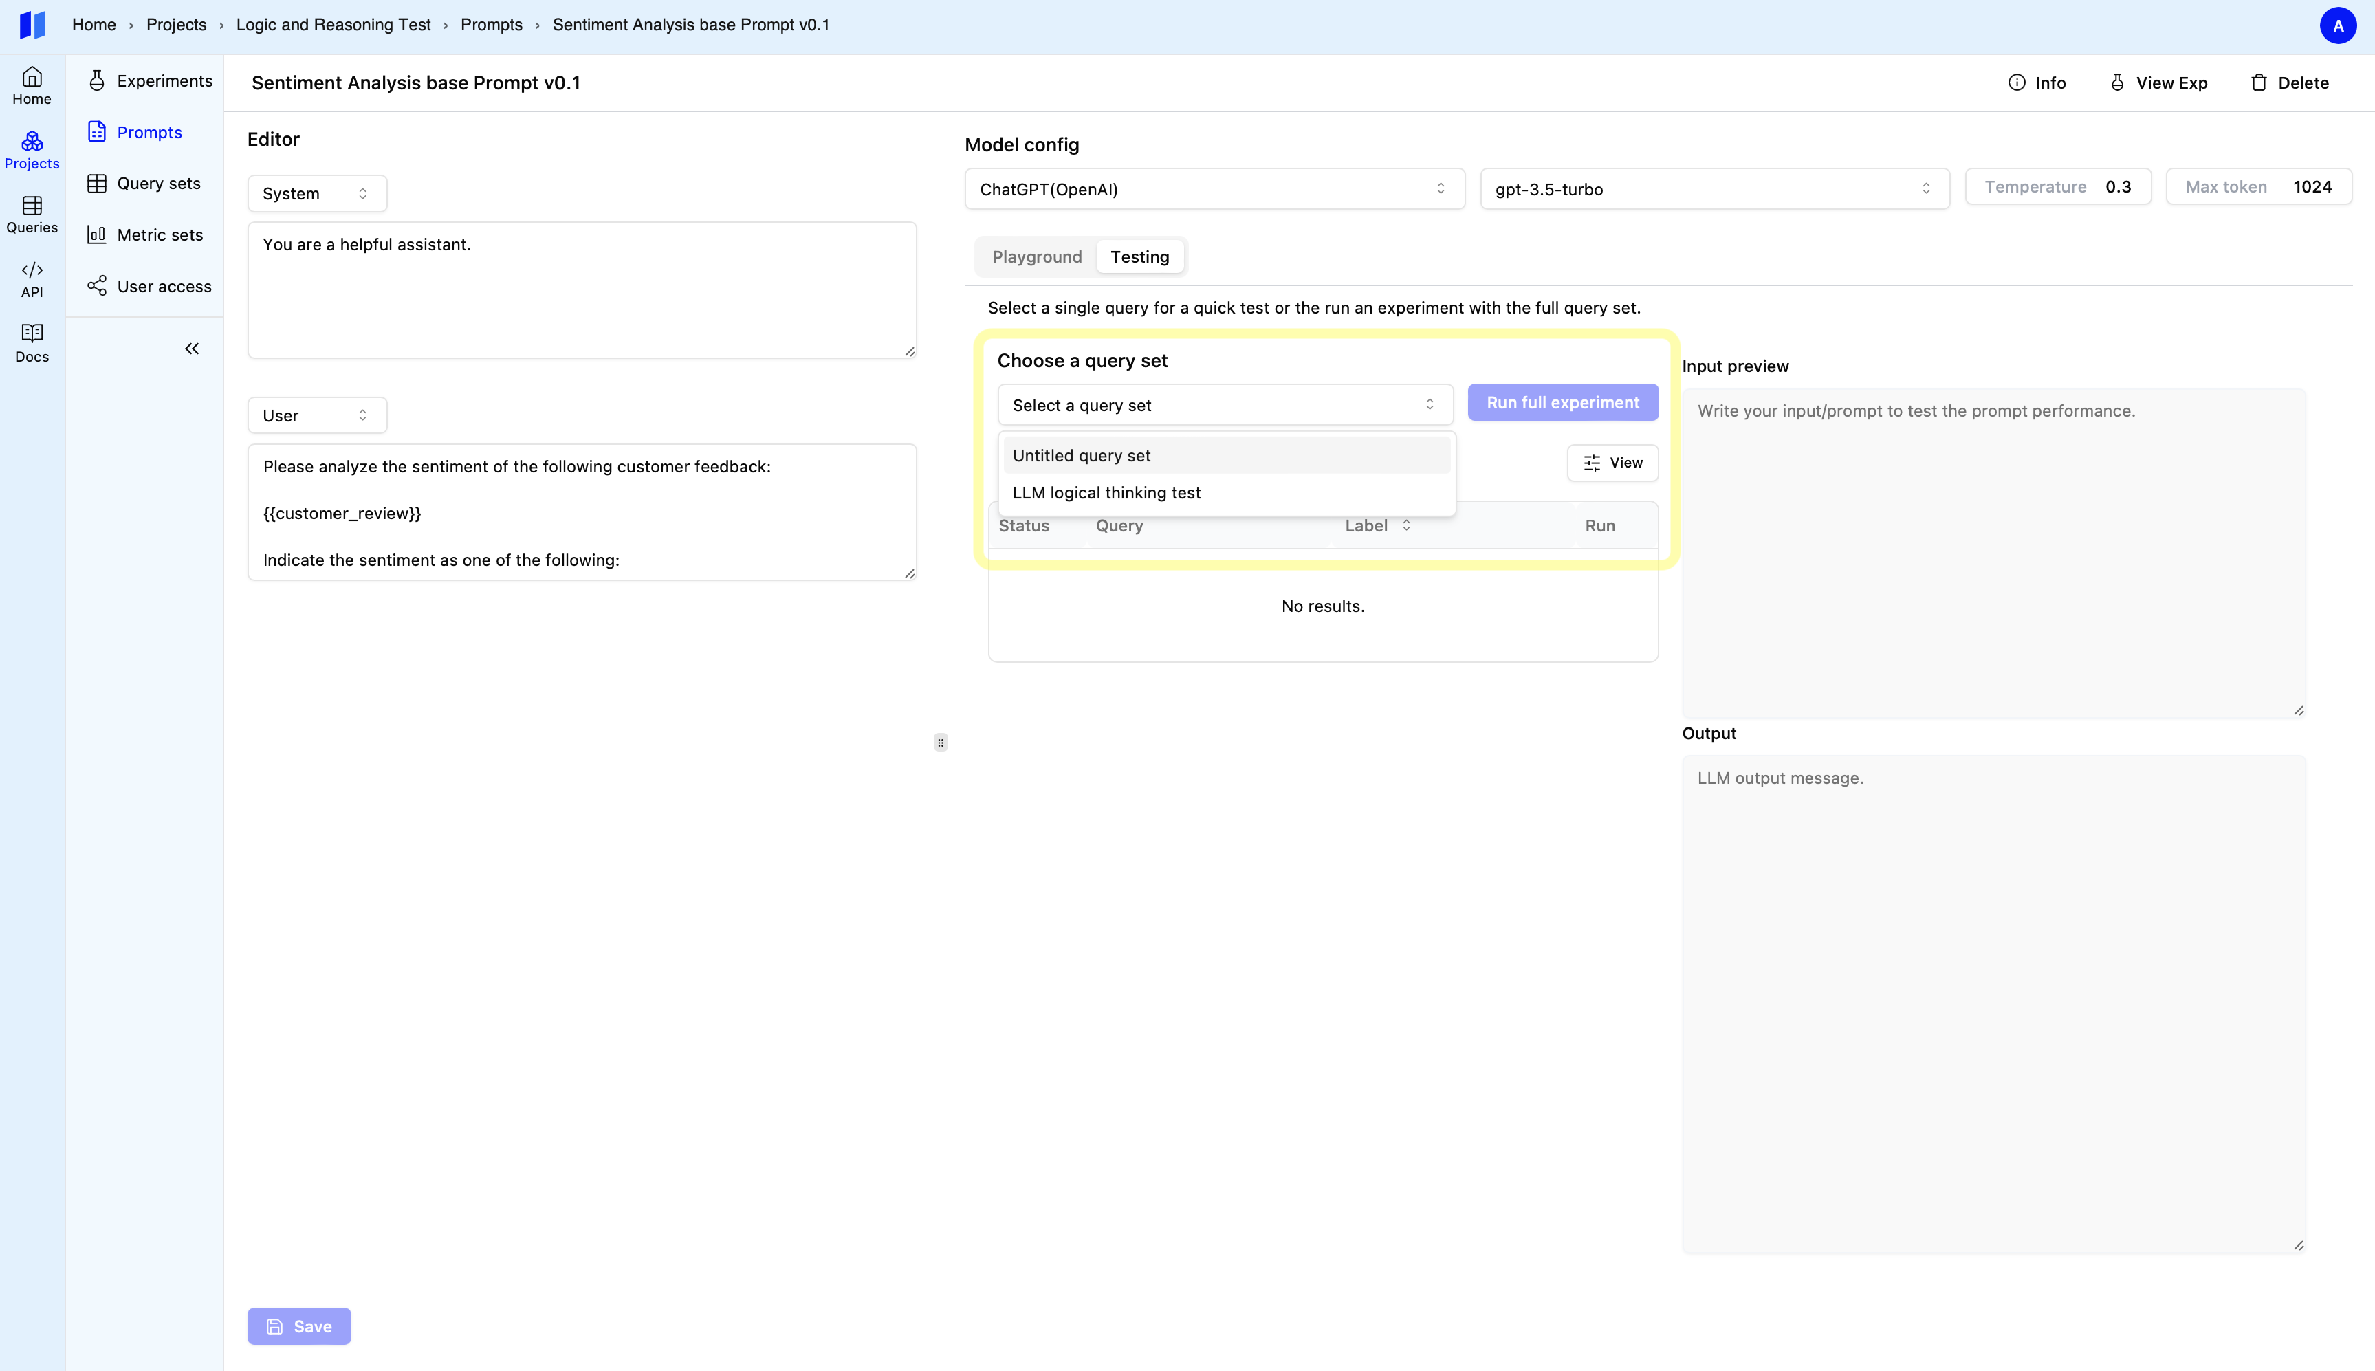Save the prompt

(x=300, y=1326)
